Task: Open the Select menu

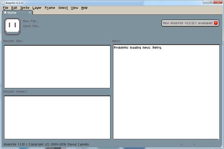Action: click(x=63, y=8)
